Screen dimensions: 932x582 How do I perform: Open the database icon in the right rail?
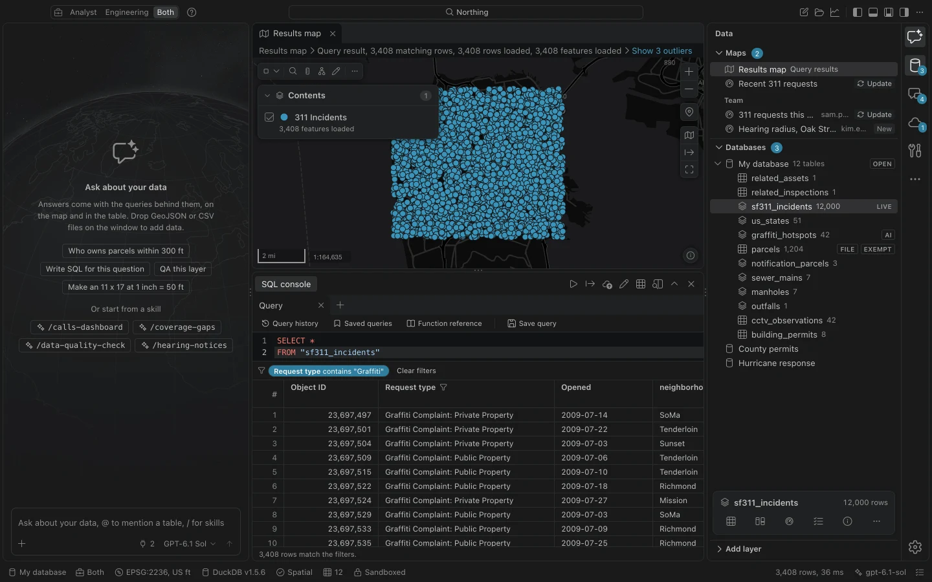(x=915, y=65)
